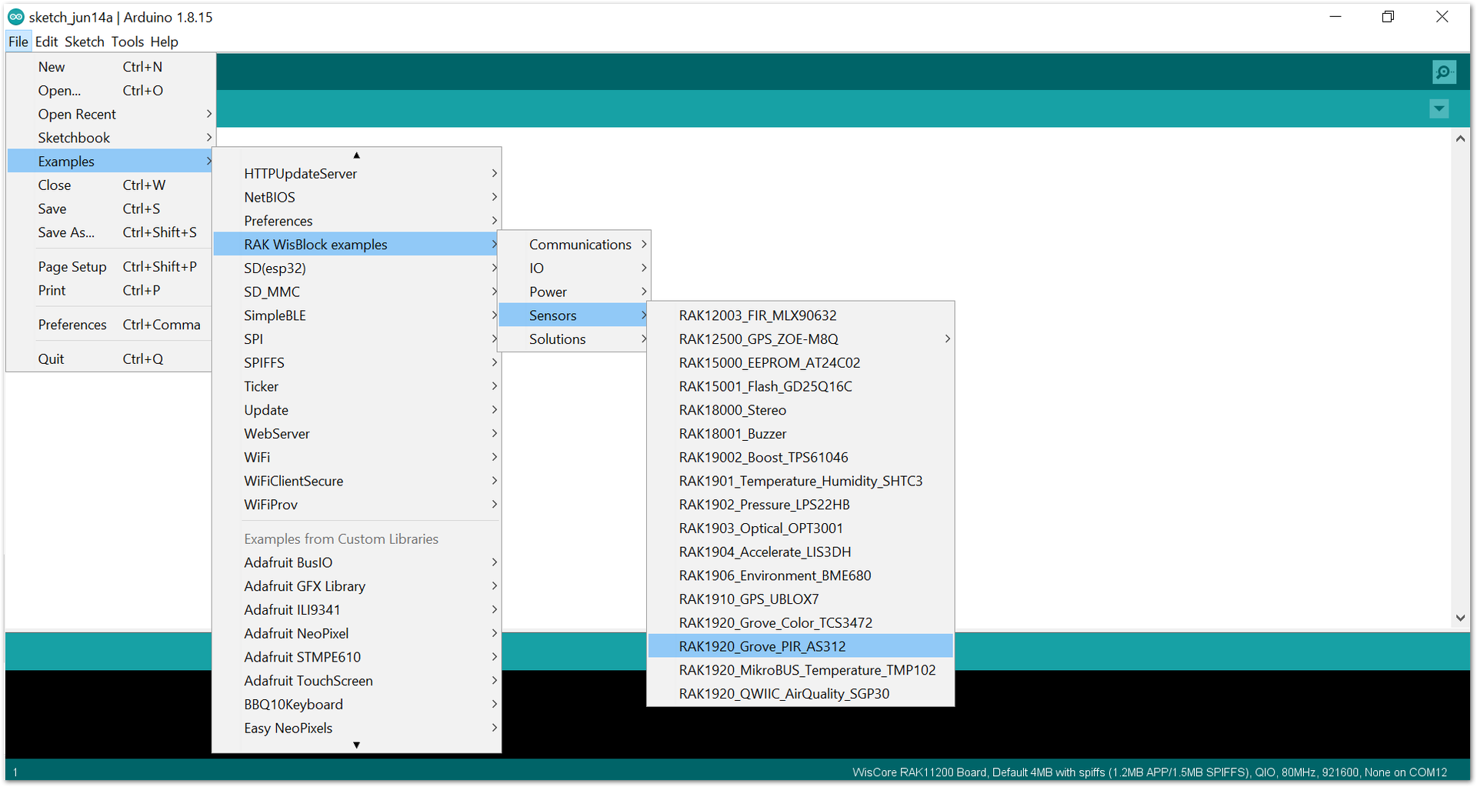Open RAK1920_Grove_PIR_AS312 example

point(800,647)
